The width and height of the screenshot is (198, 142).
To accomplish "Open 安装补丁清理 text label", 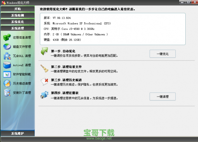I will click(x=22, y=93).
